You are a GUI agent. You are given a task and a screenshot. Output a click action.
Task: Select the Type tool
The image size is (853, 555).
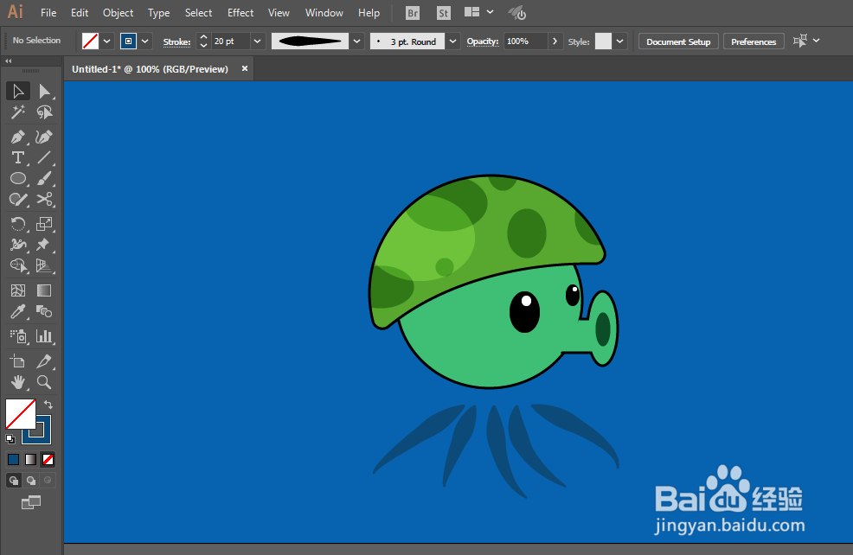[x=18, y=157]
